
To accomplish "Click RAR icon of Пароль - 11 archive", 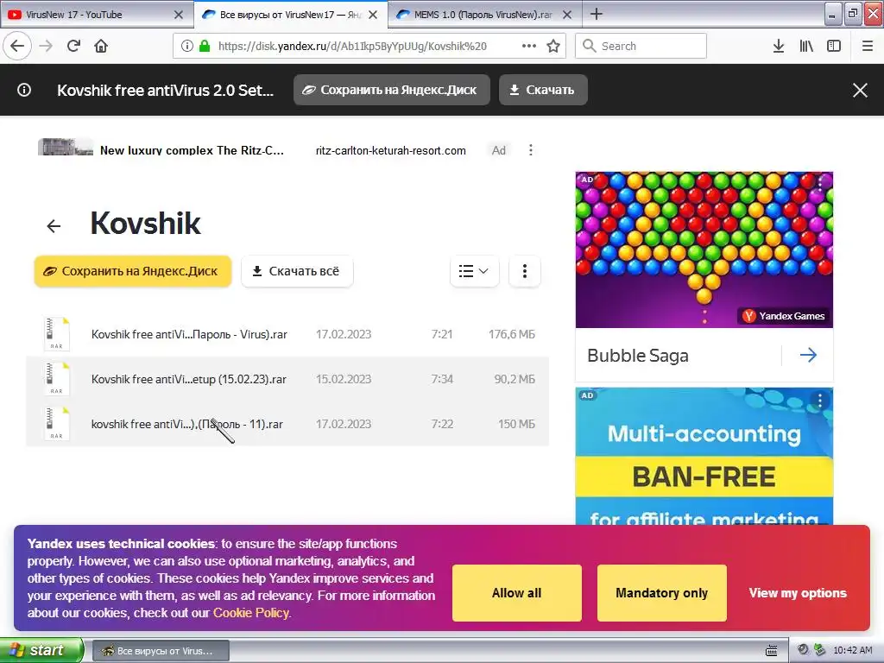I will (x=56, y=424).
